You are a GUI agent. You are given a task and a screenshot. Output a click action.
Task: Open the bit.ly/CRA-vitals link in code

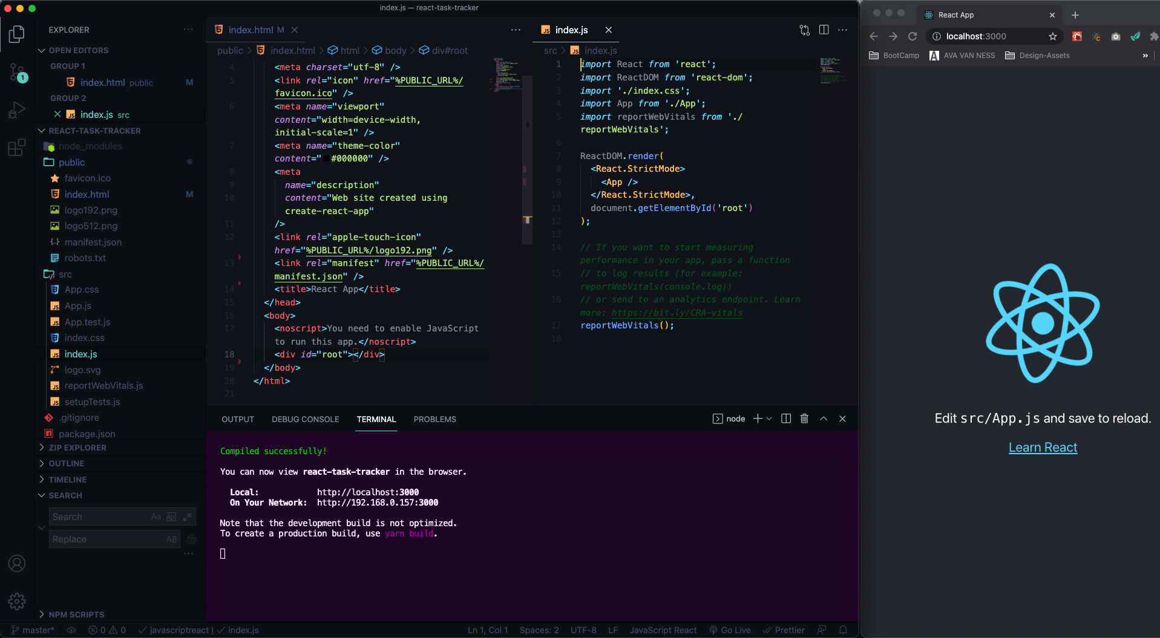[677, 313]
